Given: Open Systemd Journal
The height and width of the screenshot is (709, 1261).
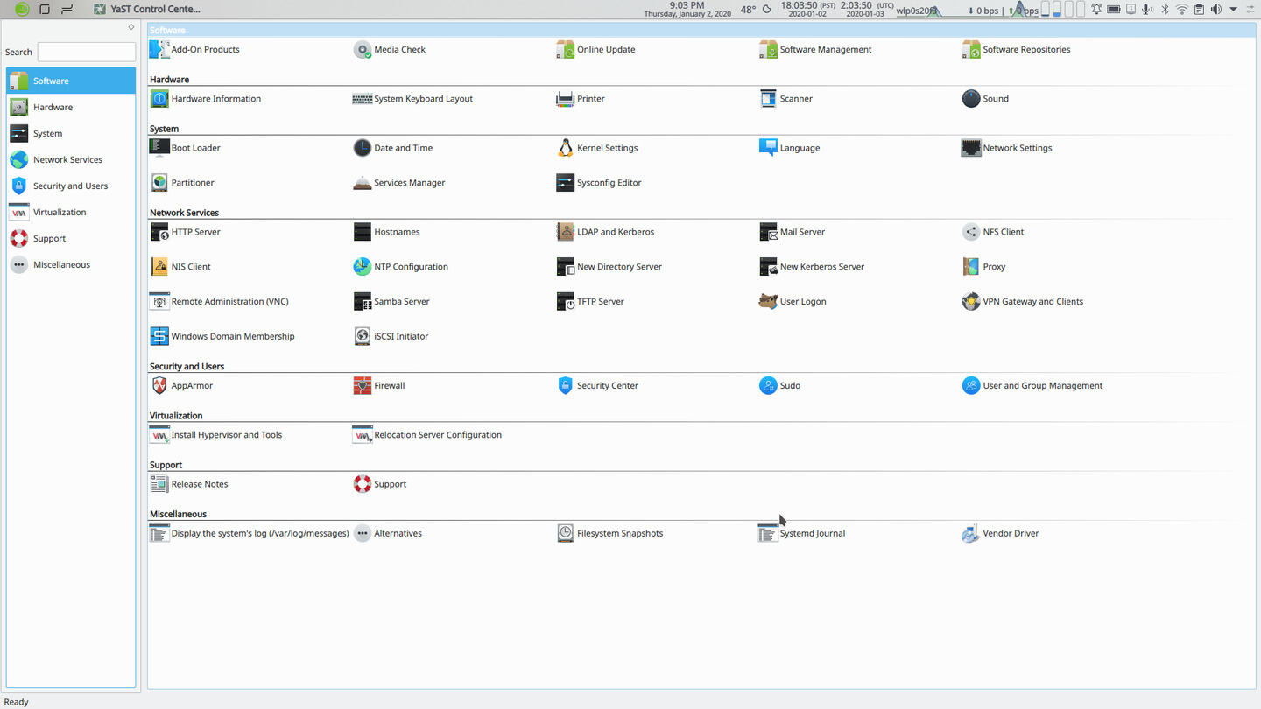Looking at the screenshot, I should [802, 533].
